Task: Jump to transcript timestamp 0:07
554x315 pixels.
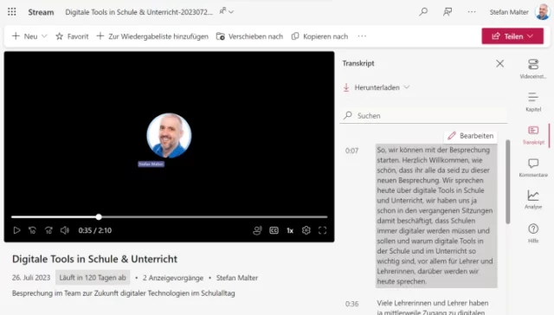Action: [x=351, y=151]
